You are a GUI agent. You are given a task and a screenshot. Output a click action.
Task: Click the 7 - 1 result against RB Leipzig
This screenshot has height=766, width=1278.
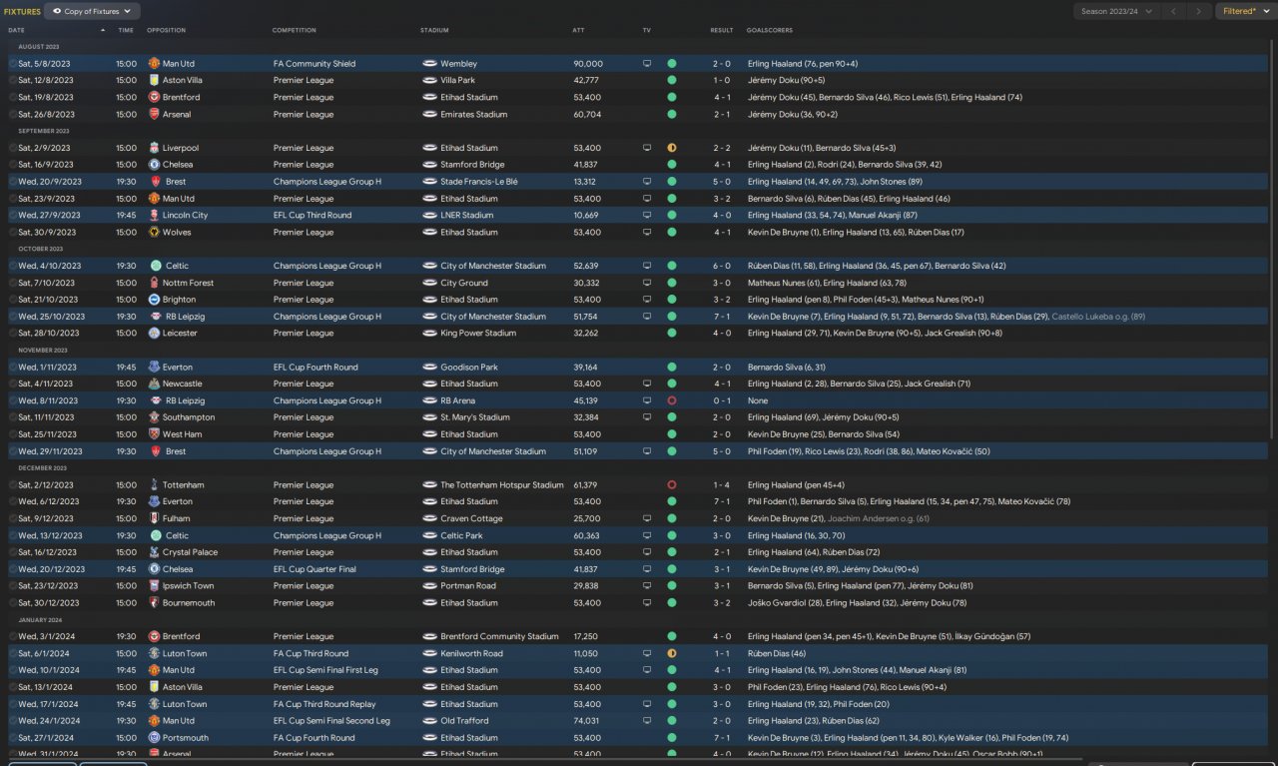click(x=722, y=317)
